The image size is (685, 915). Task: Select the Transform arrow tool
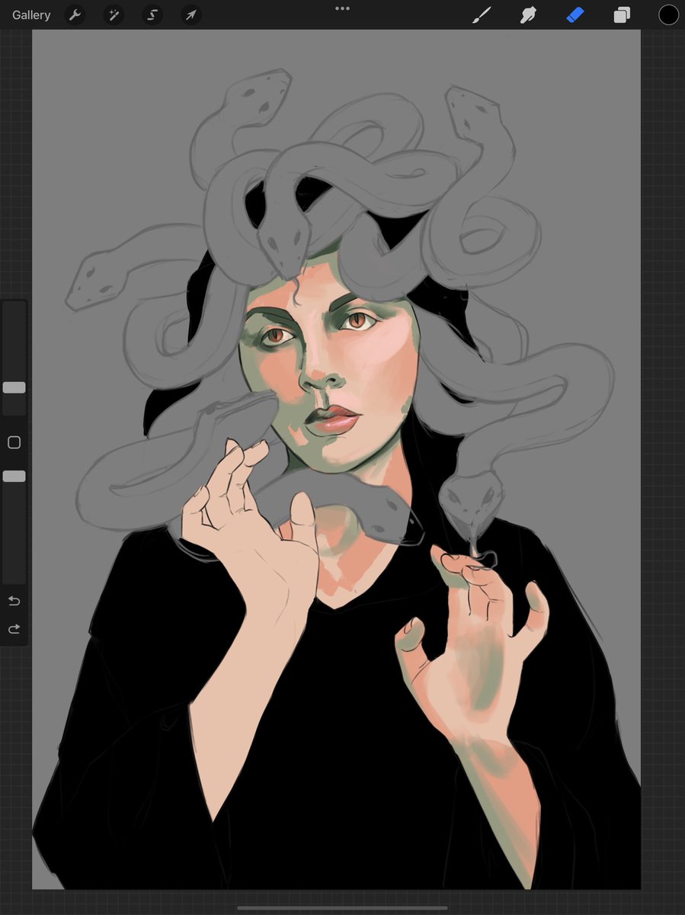(191, 14)
